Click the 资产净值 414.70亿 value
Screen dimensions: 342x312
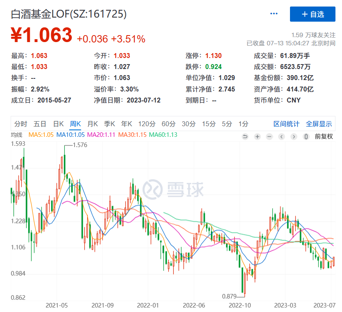300,89
